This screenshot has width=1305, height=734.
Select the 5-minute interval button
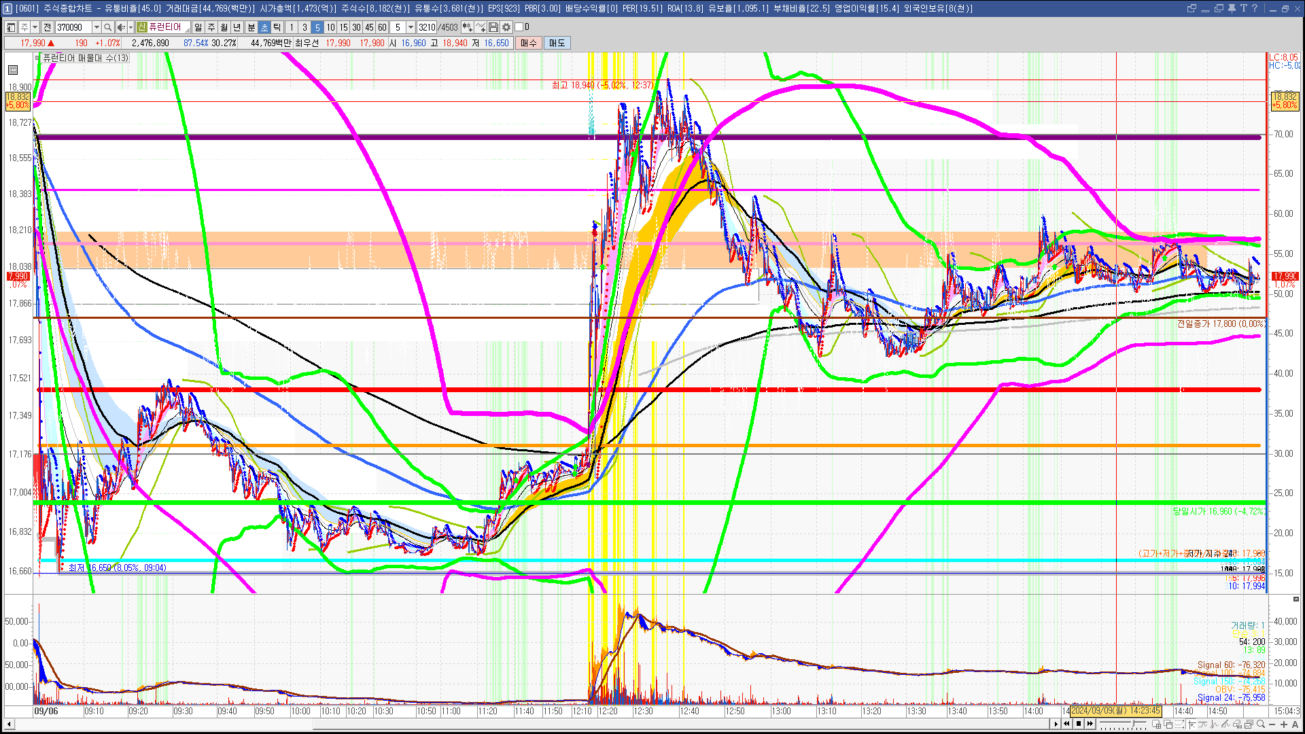317,27
